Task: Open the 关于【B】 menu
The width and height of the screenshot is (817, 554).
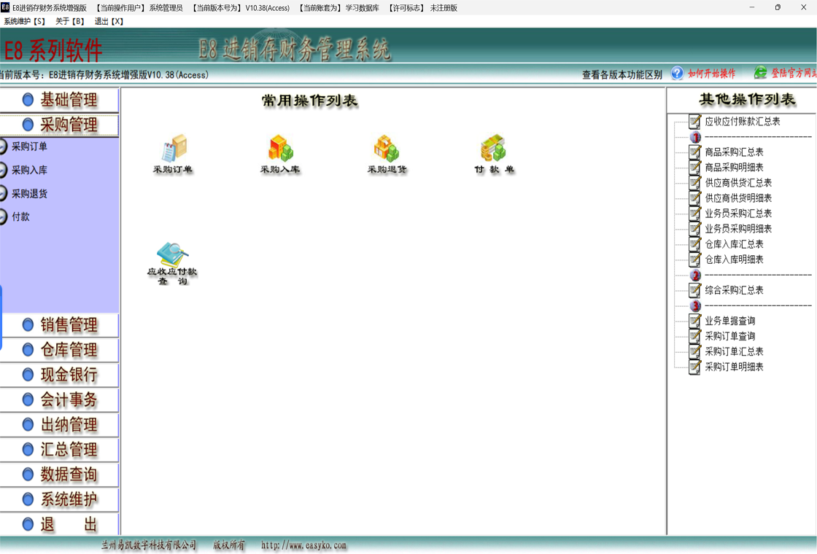Action: click(70, 21)
